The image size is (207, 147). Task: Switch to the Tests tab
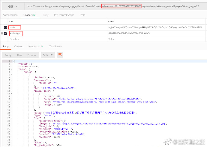click(82, 15)
